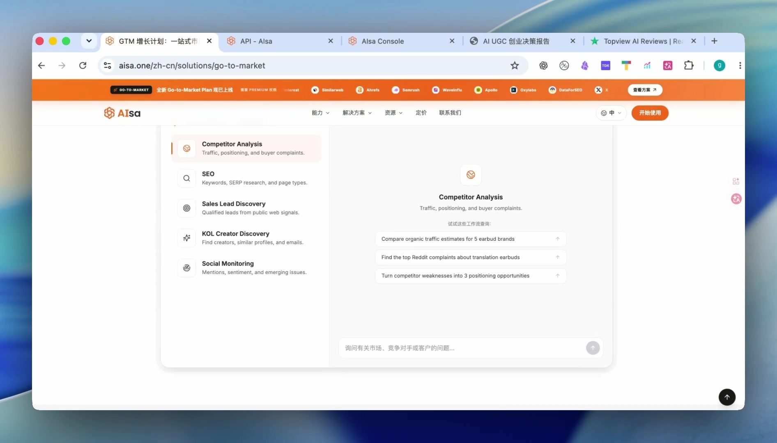The width and height of the screenshot is (777, 443).
Task: Switch to the AIsa Console tab
Action: 401,41
